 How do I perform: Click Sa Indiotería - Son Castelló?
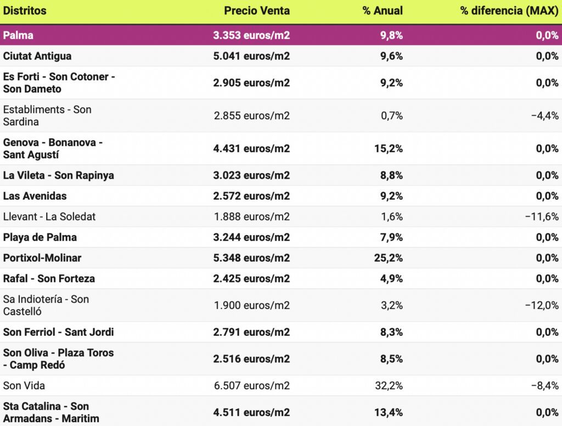coord(46,305)
